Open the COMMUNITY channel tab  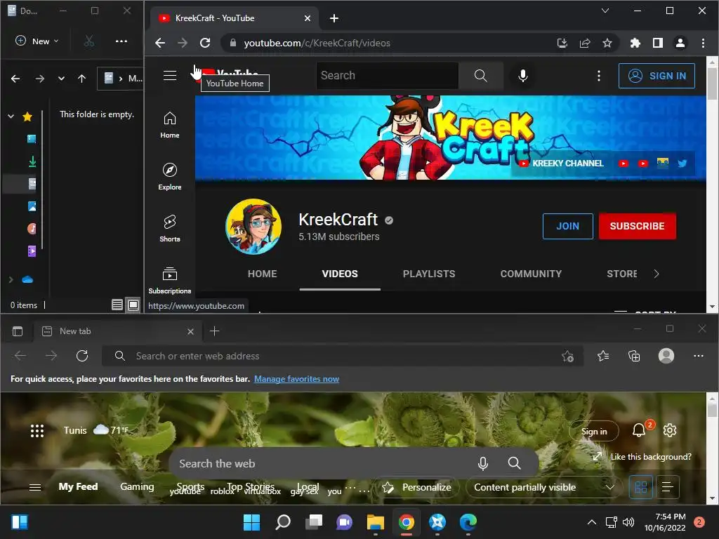[531, 274]
